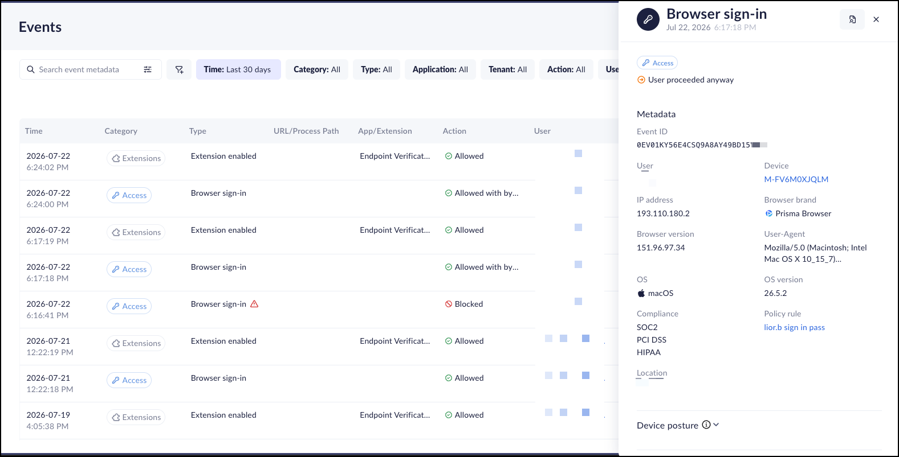Viewport: 899px width, 457px height.
Task: Click the Time column header
Action: [x=34, y=131]
